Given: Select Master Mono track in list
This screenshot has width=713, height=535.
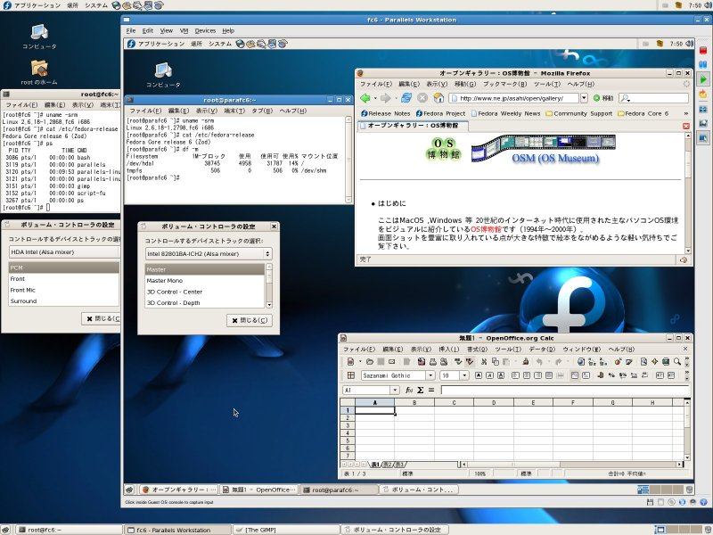Looking at the screenshot, I should point(205,281).
